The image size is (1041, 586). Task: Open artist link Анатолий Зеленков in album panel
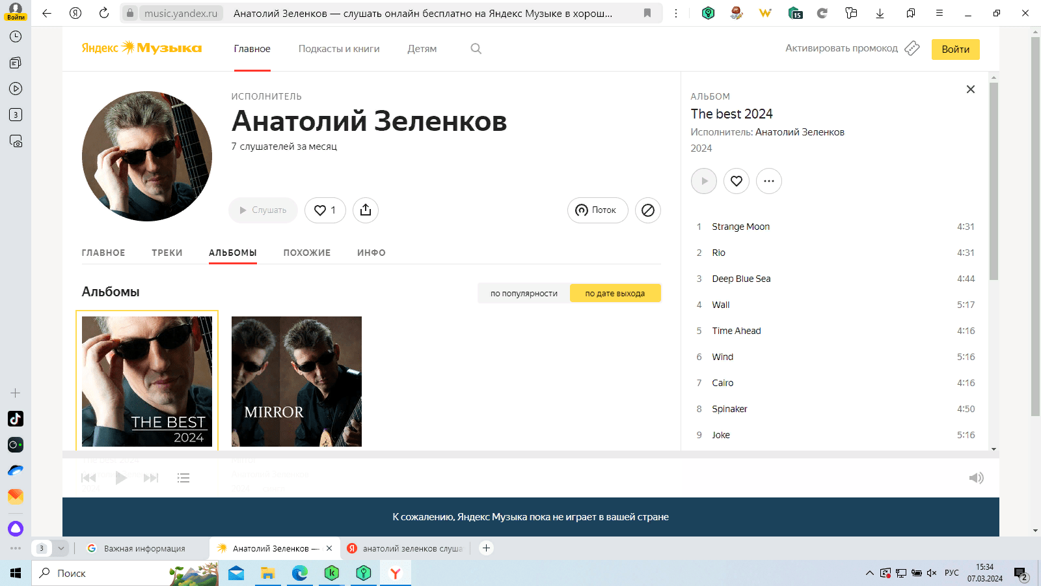pos(800,132)
